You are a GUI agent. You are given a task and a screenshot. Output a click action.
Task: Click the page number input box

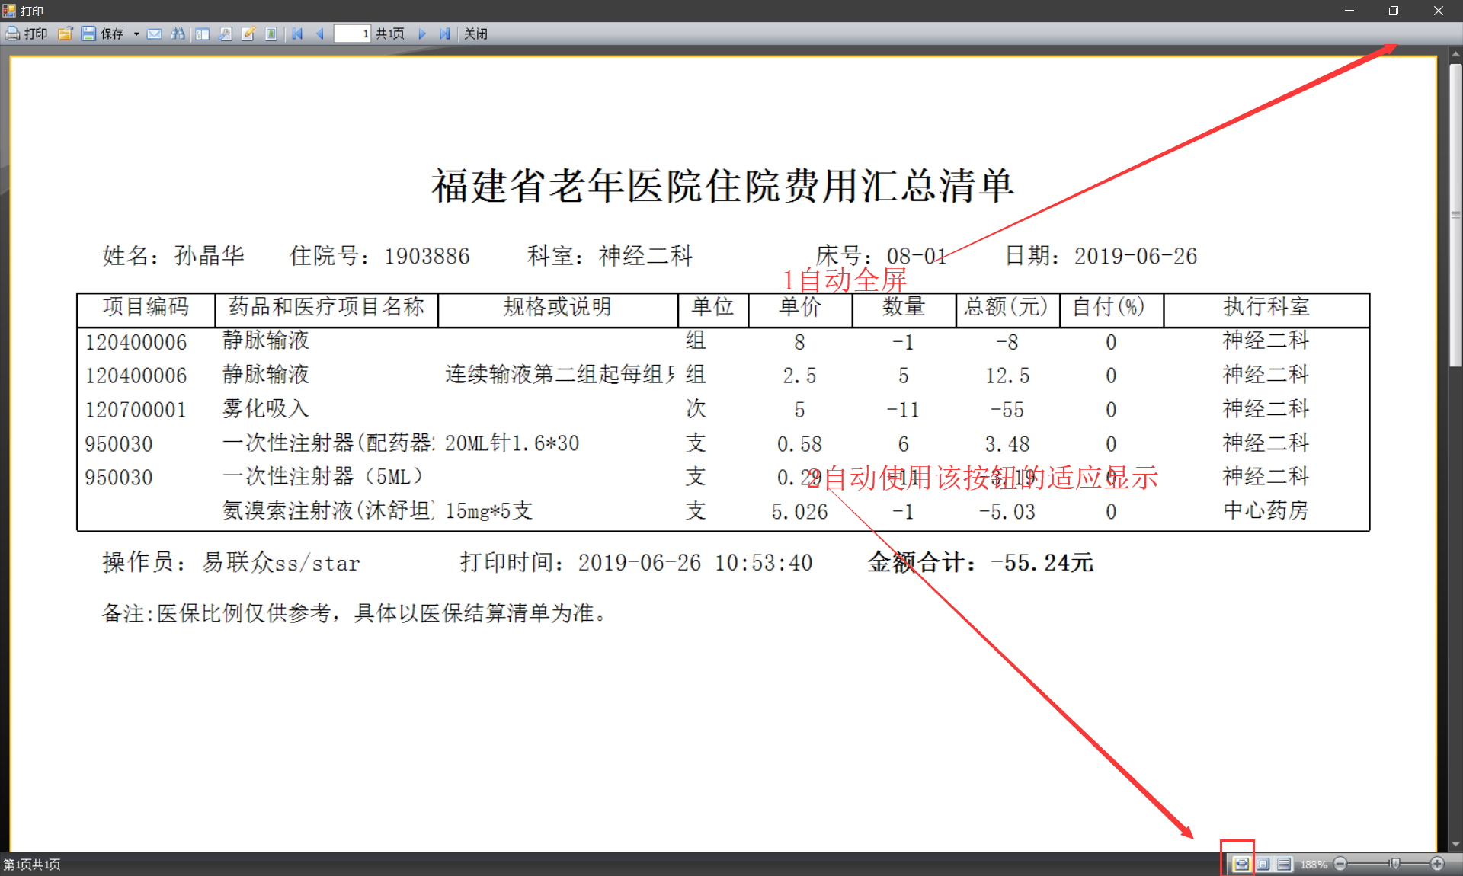pos(352,34)
